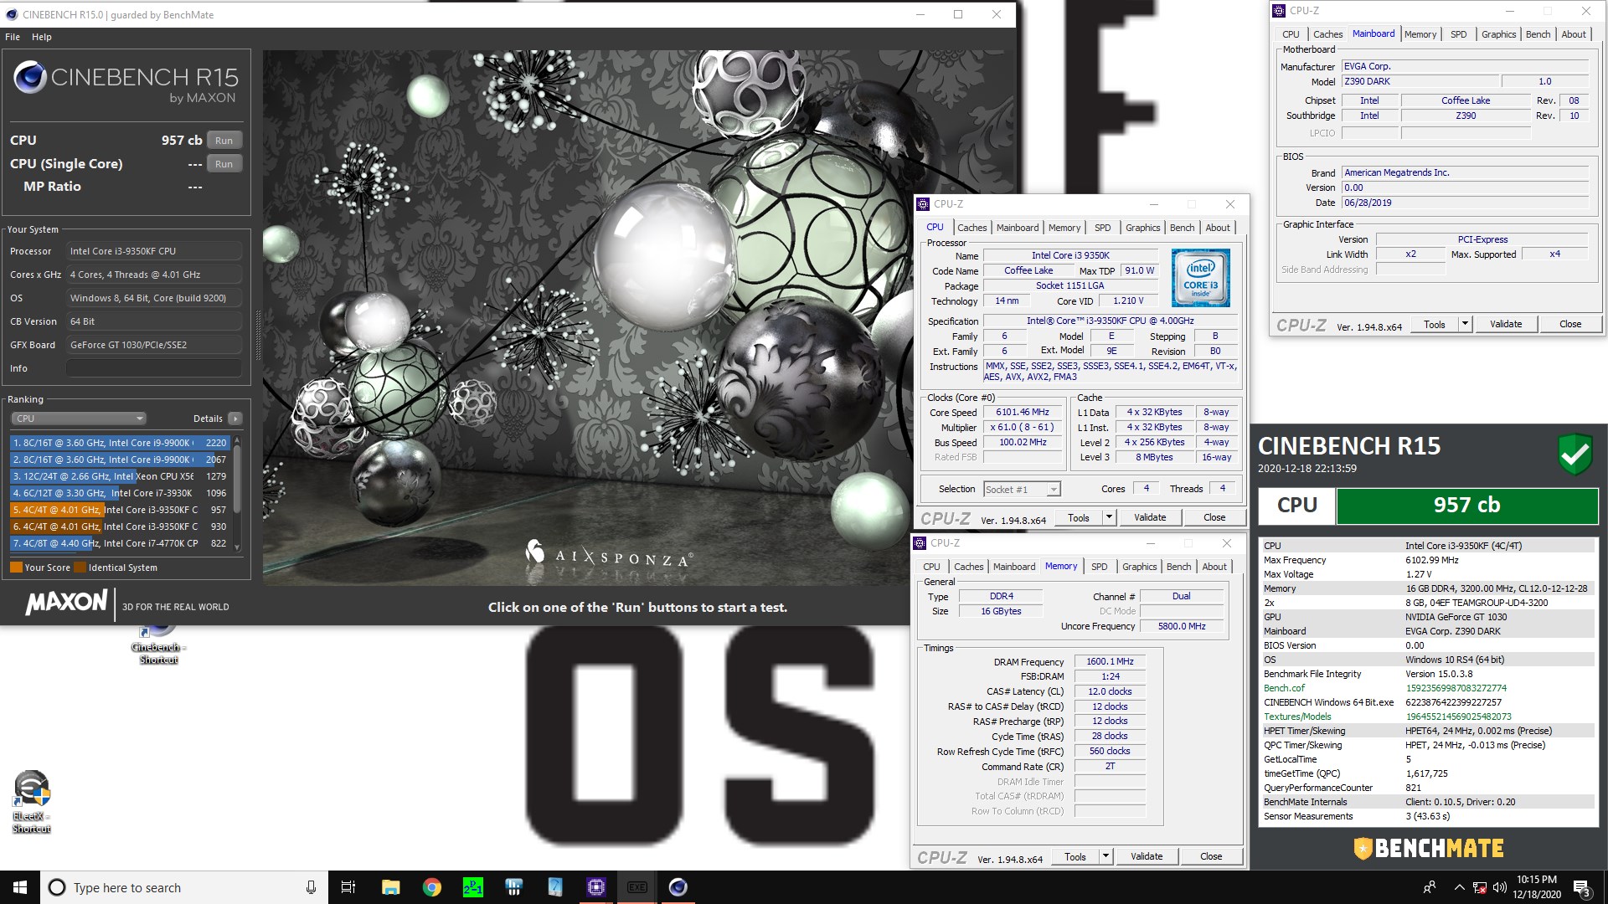Select ranking row i3-9350KF 957
This screenshot has height=904, width=1608.
(120, 510)
